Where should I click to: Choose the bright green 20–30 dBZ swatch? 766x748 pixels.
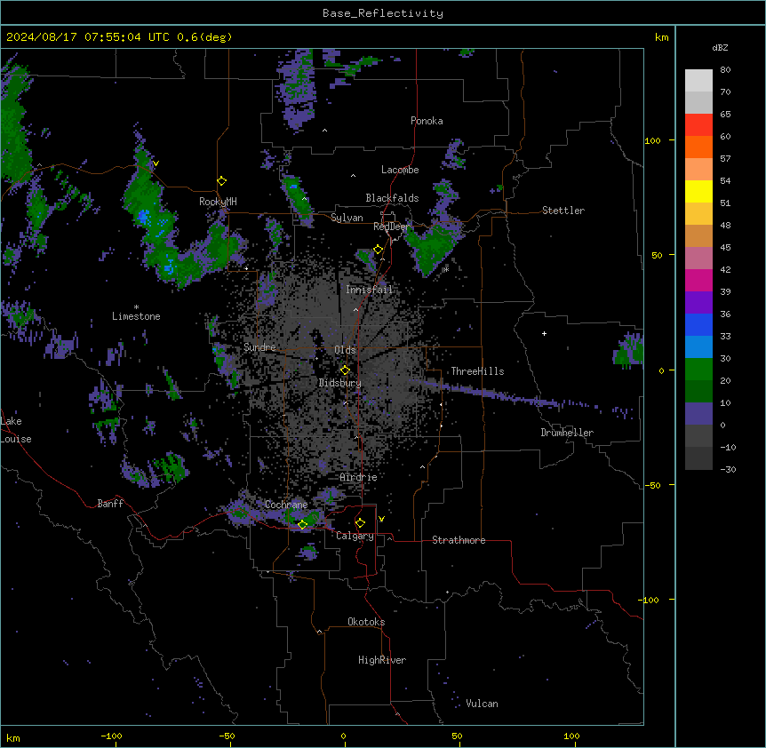pyautogui.click(x=698, y=370)
